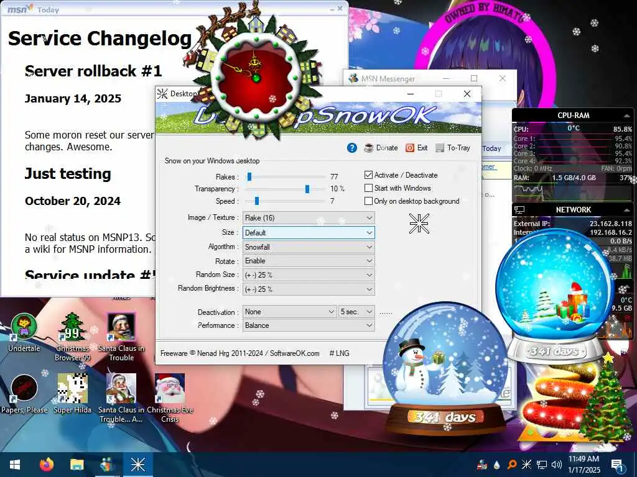Click the Transparency slider handle
This screenshot has width=637, height=477.
307,189
